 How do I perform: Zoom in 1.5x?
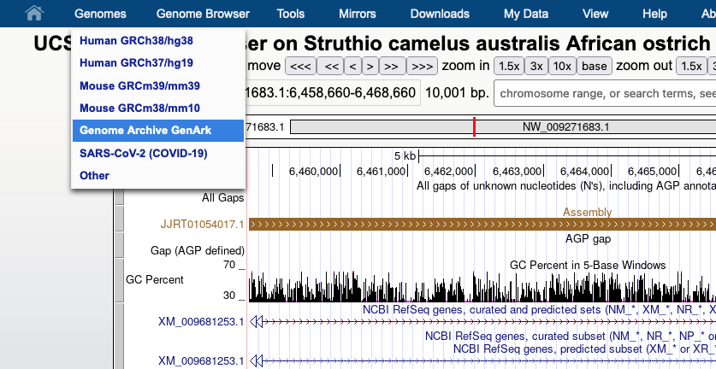click(509, 66)
